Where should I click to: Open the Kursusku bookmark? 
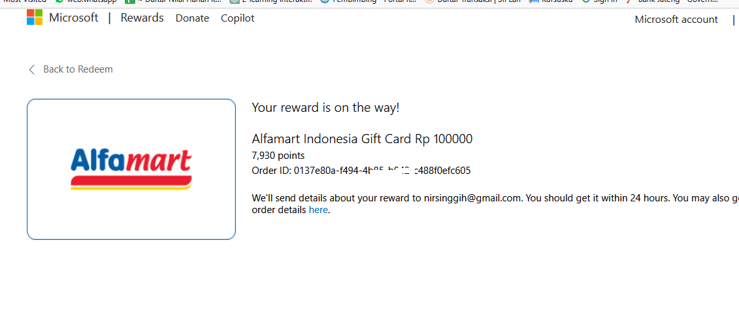[x=551, y=1]
